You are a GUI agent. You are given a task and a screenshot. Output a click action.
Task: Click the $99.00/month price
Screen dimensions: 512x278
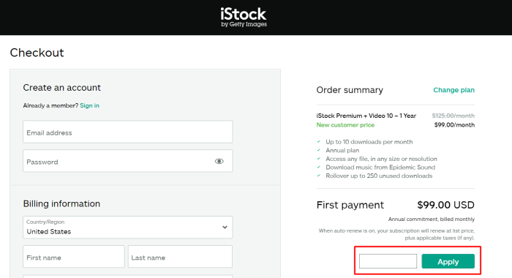(454, 125)
